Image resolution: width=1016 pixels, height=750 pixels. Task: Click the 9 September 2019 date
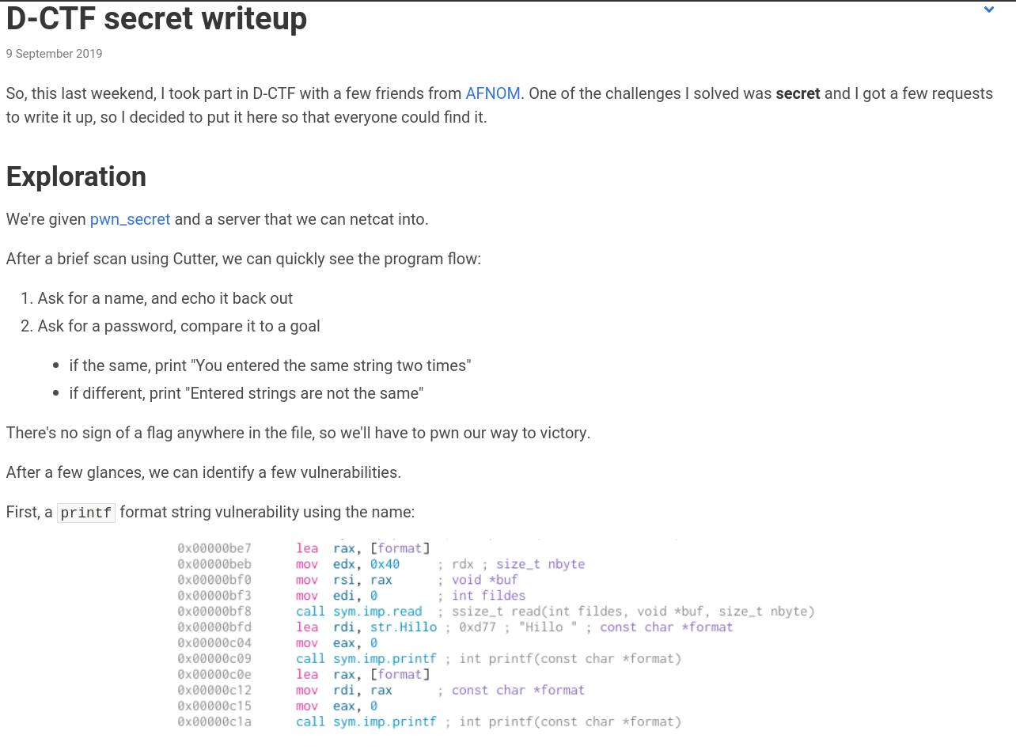pos(54,54)
